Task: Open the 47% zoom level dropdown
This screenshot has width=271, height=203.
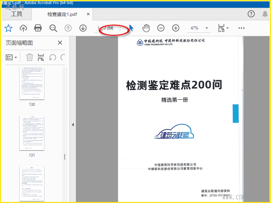Action: click(x=207, y=28)
